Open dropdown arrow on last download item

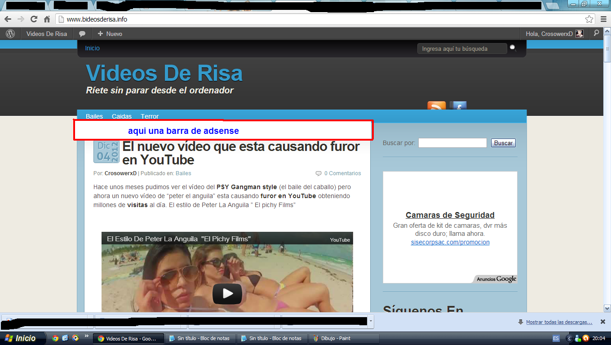[x=371, y=322]
